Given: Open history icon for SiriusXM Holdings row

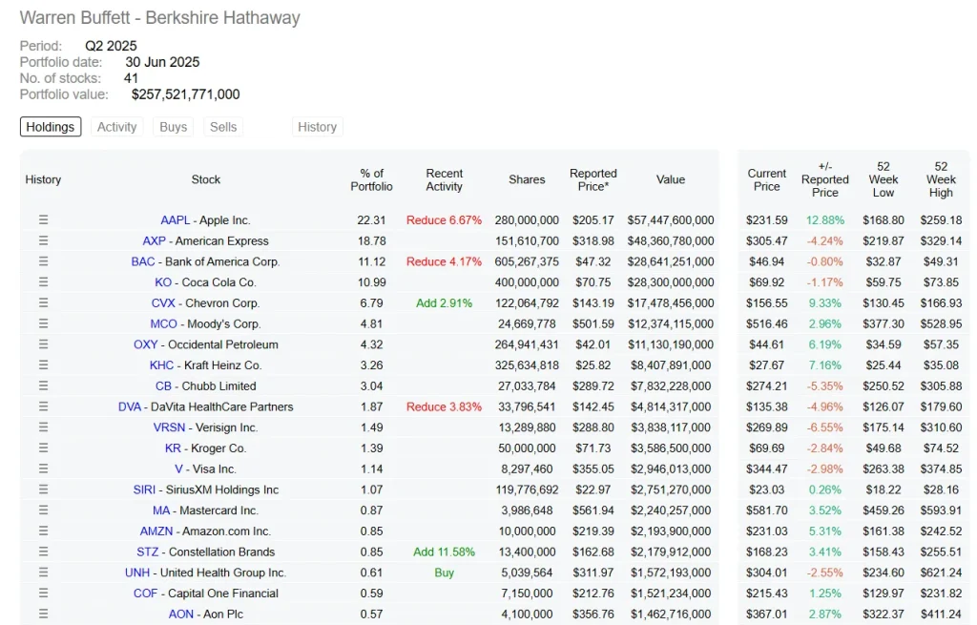Looking at the screenshot, I should (x=43, y=490).
